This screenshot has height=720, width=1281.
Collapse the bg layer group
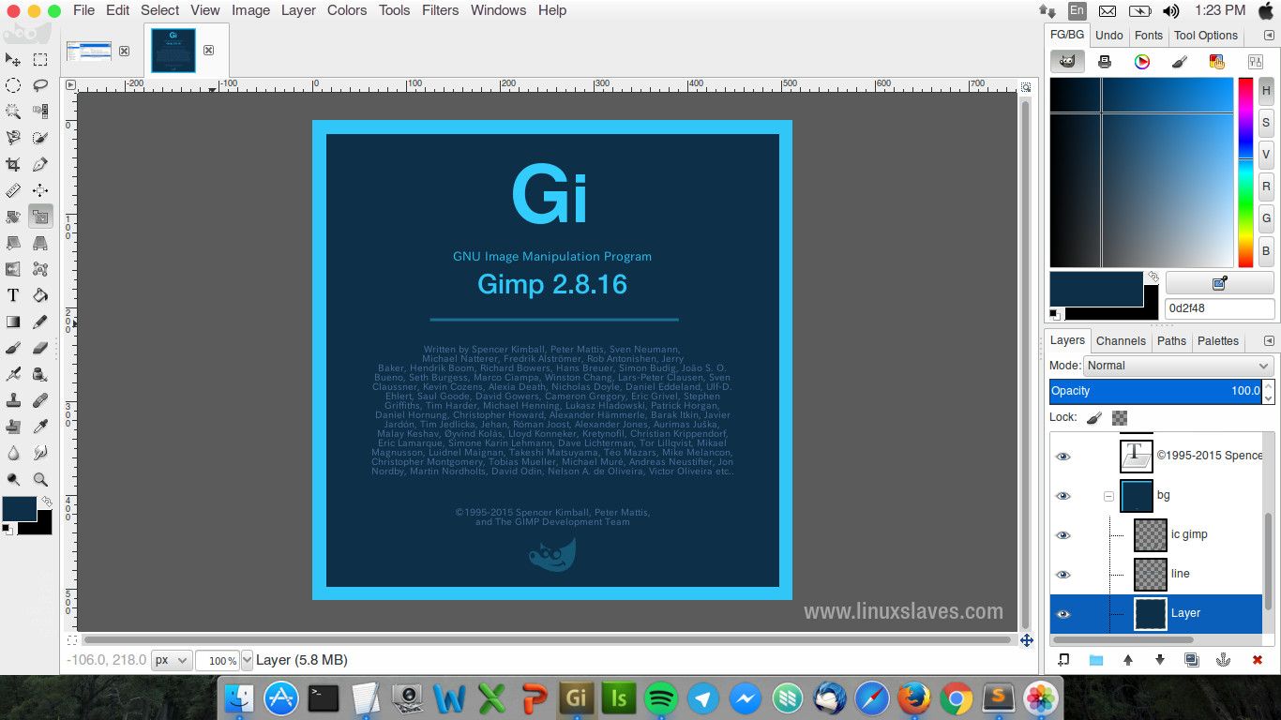(1108, 496)
